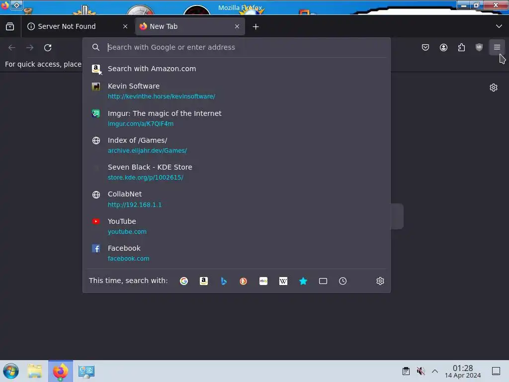Choose Search with Amazon.com suggestion
This screenshot has height=382, width=509.
point(236,69)
